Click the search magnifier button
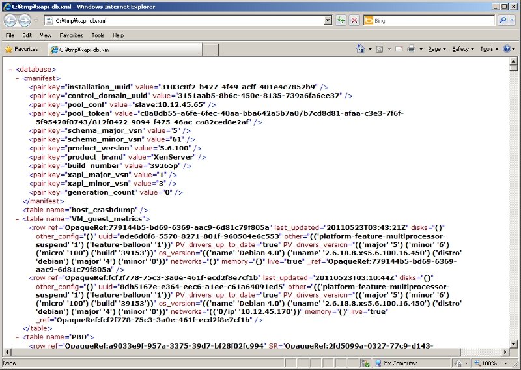Image resolution: width=521 pixels, height=370 pixels. [503, 21]
